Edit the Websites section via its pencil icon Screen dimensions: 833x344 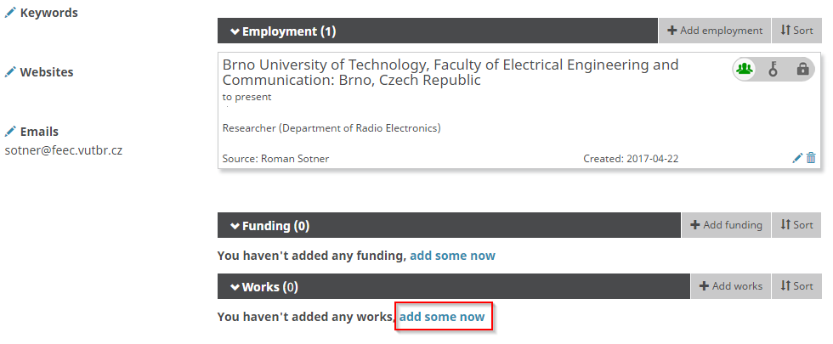10,72
